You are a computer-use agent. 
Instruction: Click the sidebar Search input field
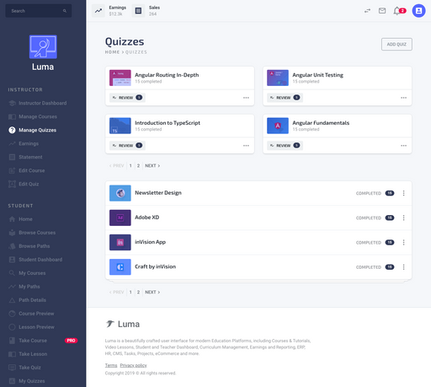pyautogui.click(x=39, y=11)
